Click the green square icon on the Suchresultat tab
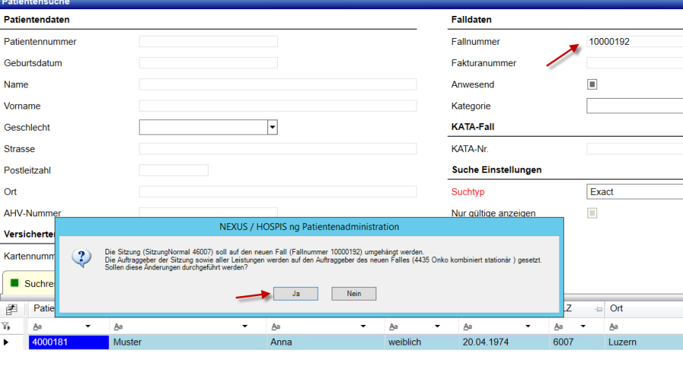The image size is (683, 366). pyautogui.click(x=14, y=283)
